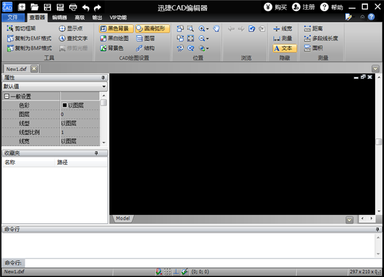Viewport: 384px width, 277px height.
Task: Open the 文件 file menu
Action: click(x=13, y=17)
